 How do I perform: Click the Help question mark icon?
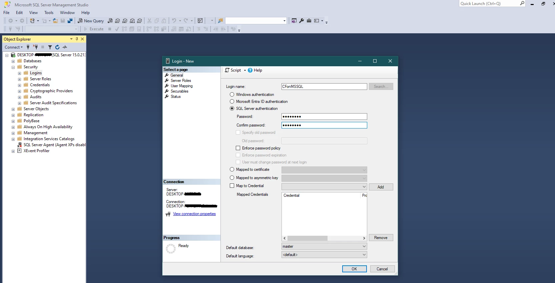point(250,70)
